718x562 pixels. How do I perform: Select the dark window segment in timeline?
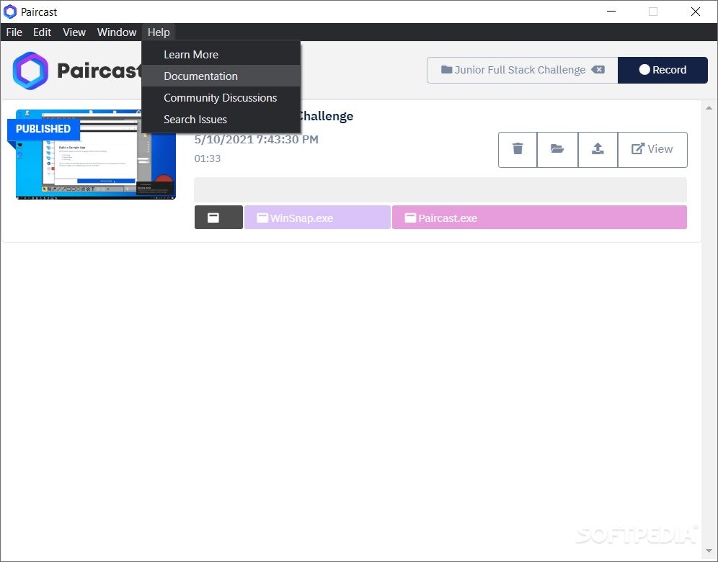[x=218, y=218]
